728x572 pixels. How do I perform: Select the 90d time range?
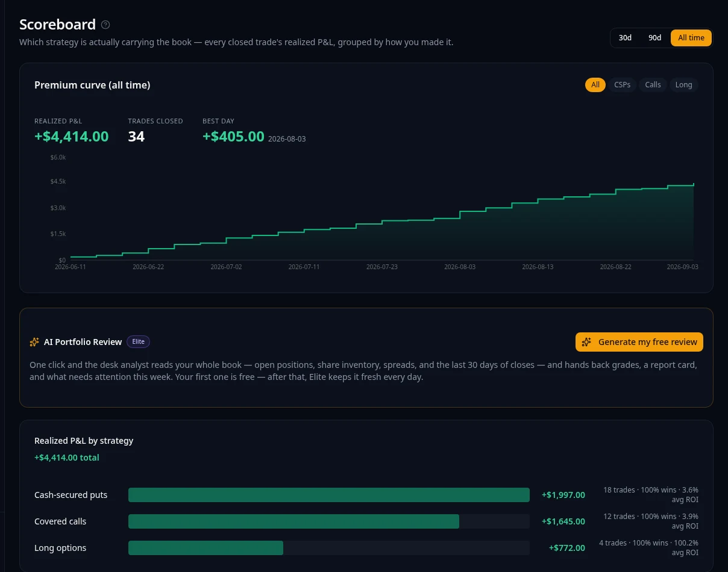click(x=654, y=38)
